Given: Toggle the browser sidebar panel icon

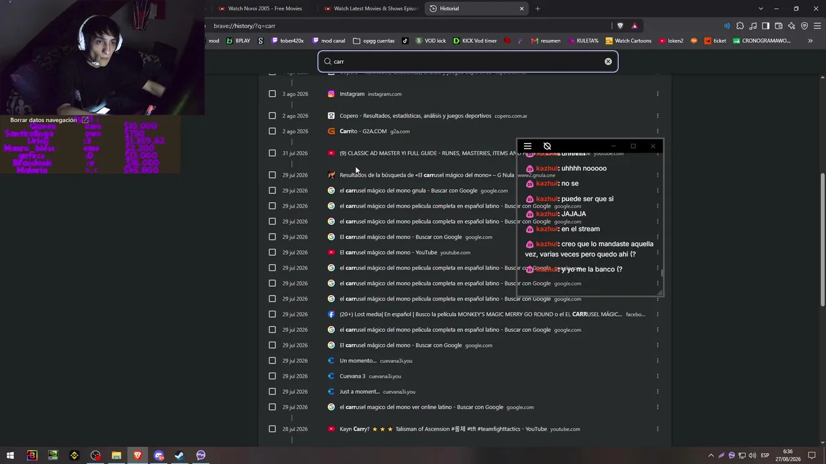Looking at the screenshot, I should click(x=765, y=26).
